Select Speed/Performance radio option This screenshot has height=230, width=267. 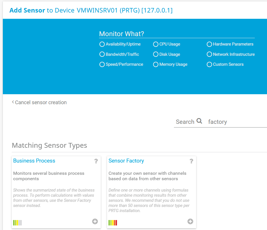(x=102, y=65)
